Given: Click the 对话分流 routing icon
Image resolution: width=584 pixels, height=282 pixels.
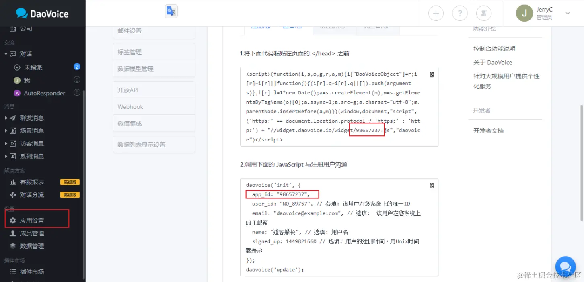Looking at the screenshot, I should click(x=13, y=195).
